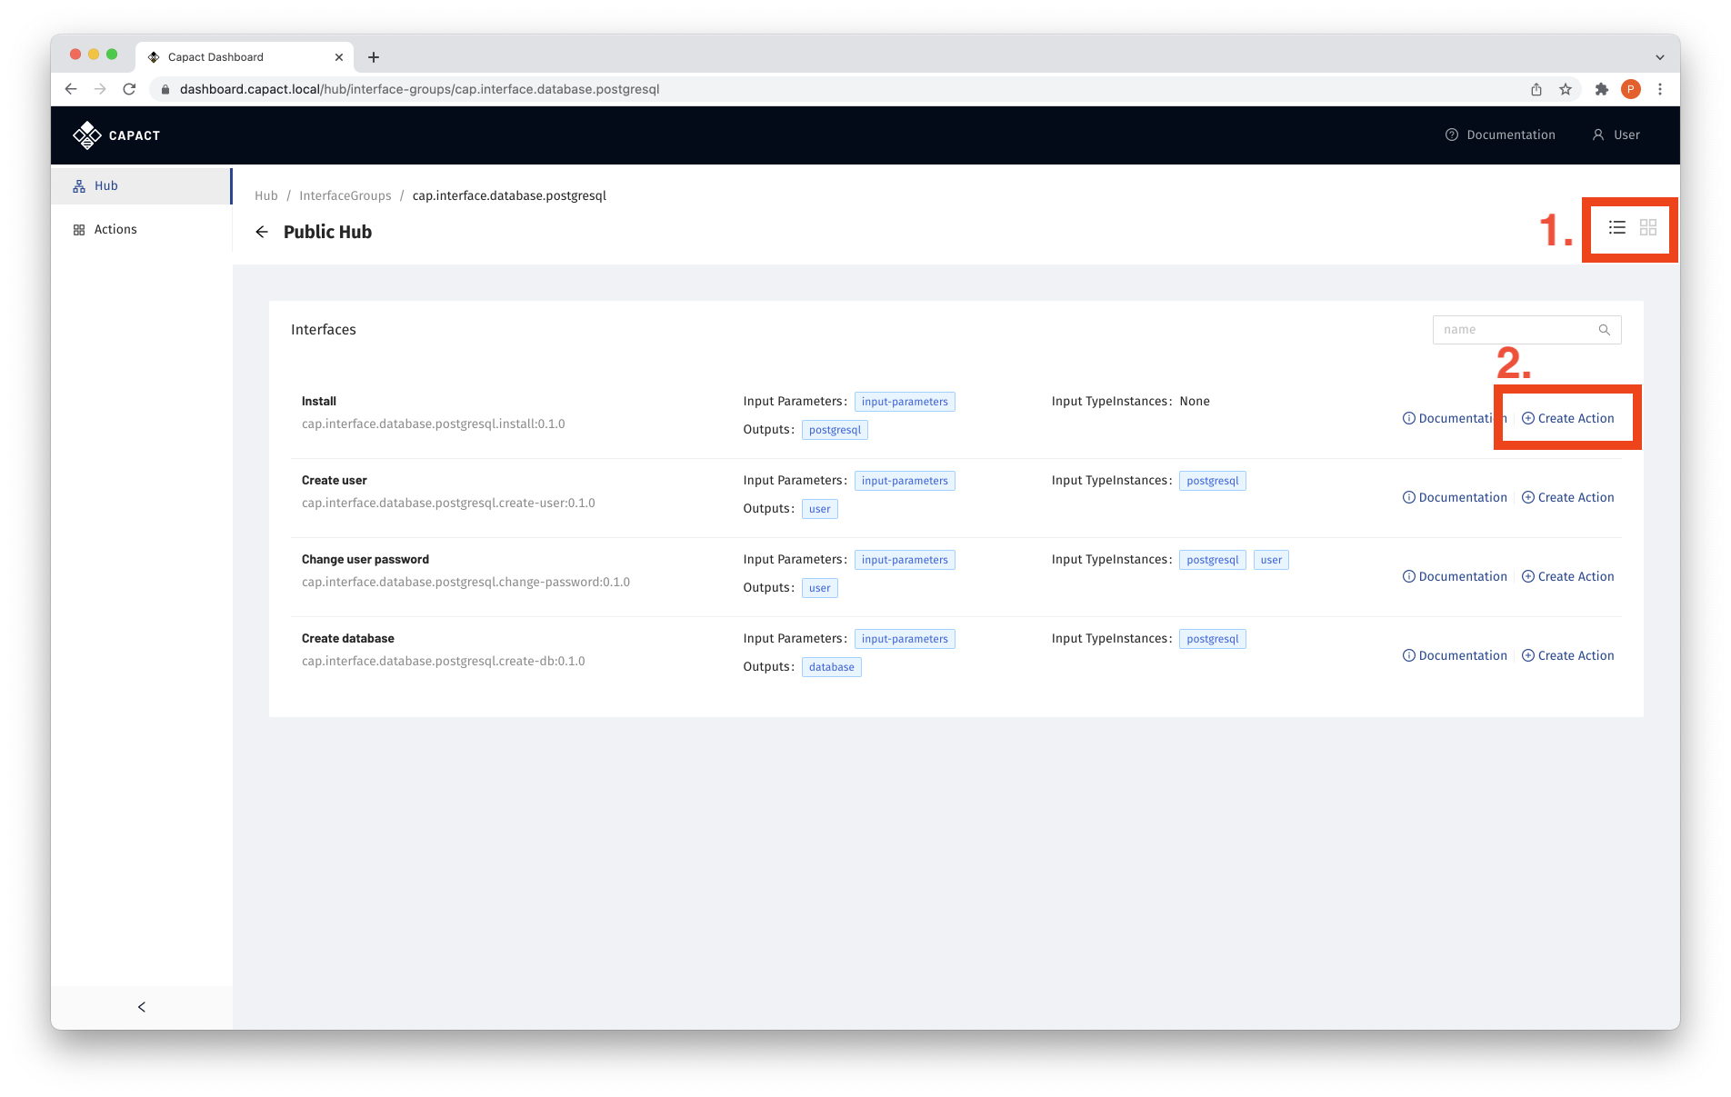Focus the name search field
The image size is (1731, 1097).
pos(1515,330)
